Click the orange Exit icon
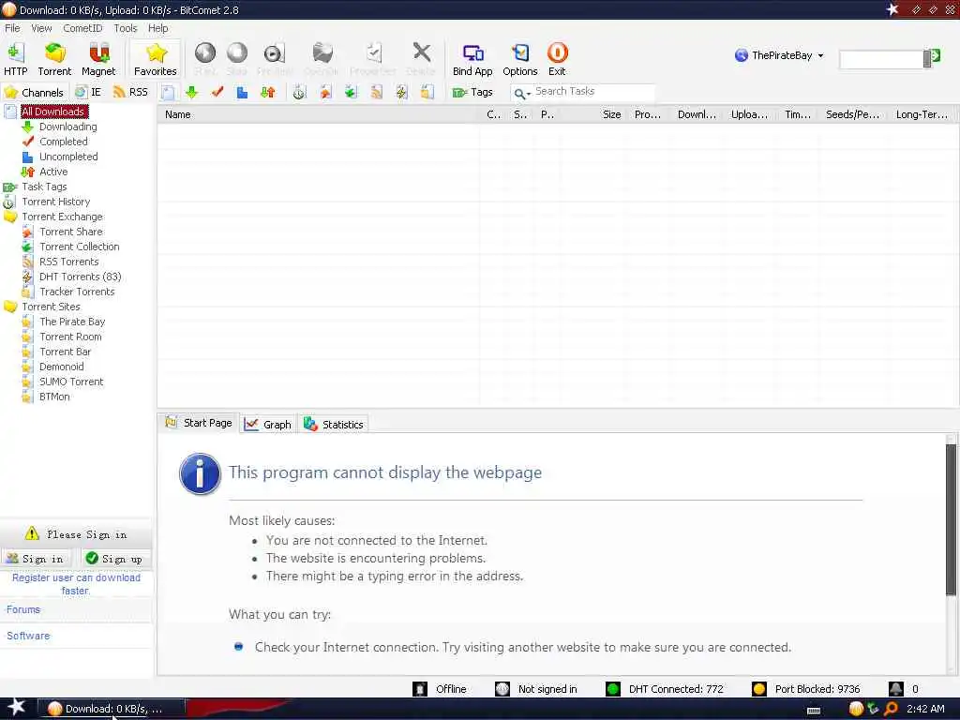 pos(557,59)
